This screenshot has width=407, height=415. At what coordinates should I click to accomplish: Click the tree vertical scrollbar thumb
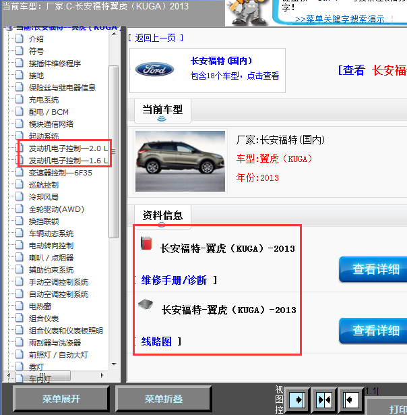coord(114,152)
